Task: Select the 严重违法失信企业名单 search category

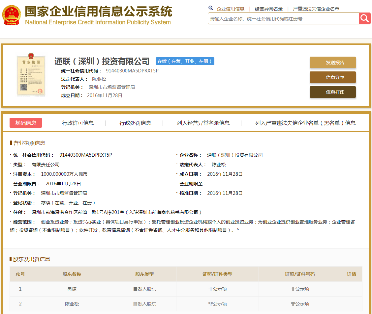Action: [316, 9]
